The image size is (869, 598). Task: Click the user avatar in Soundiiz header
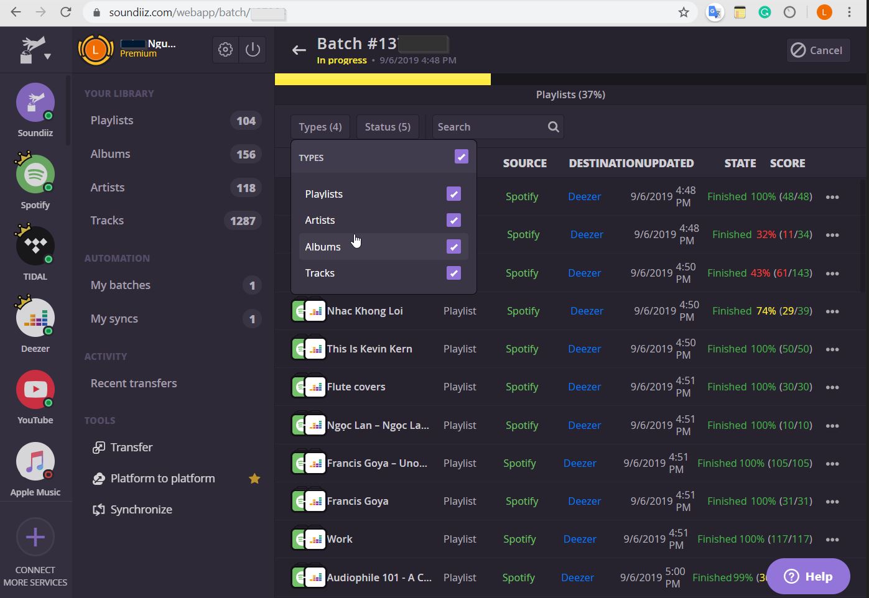[x=95, y=49]
